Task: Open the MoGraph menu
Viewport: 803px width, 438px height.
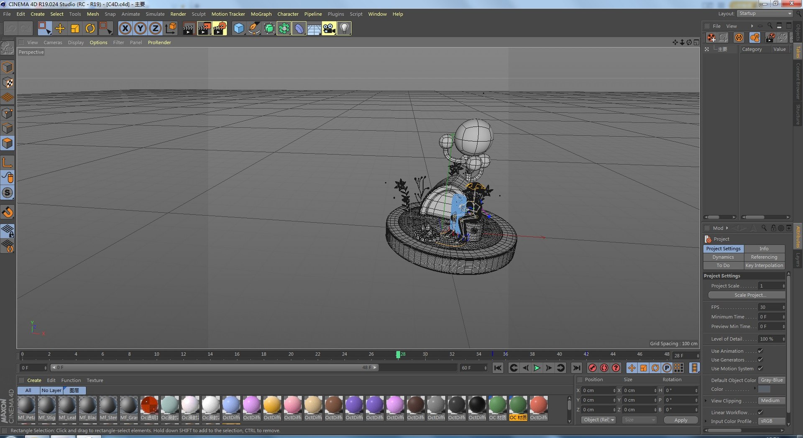Action: pyautogui.click(x=261, y=14)
